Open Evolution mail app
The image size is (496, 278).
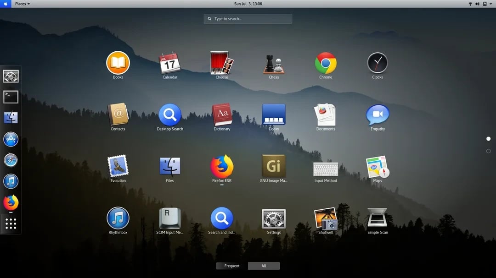coord(118,166)
